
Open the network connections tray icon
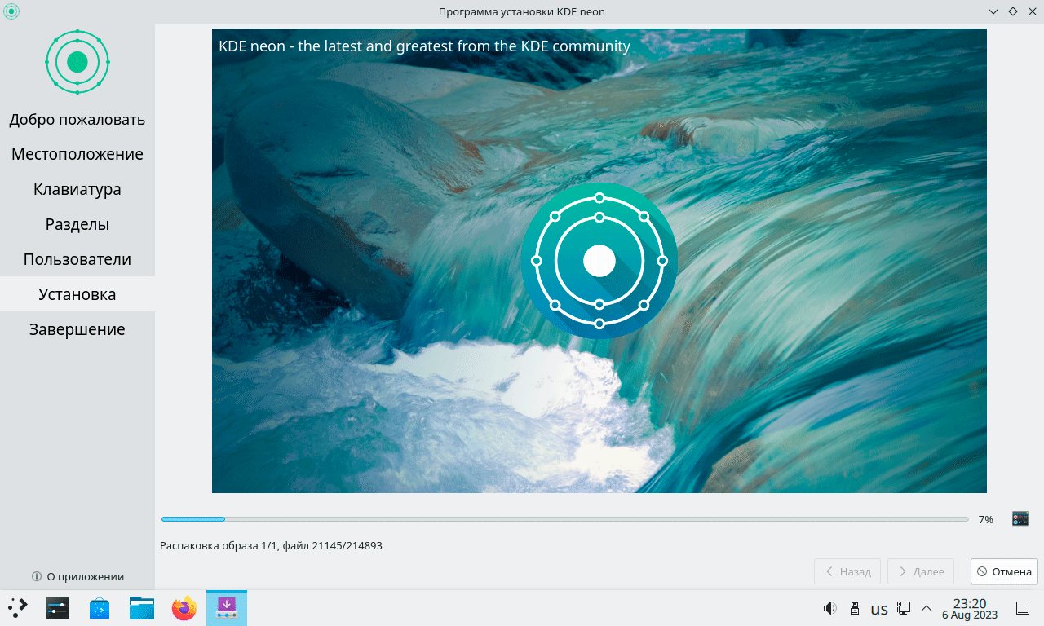(904, 608)
